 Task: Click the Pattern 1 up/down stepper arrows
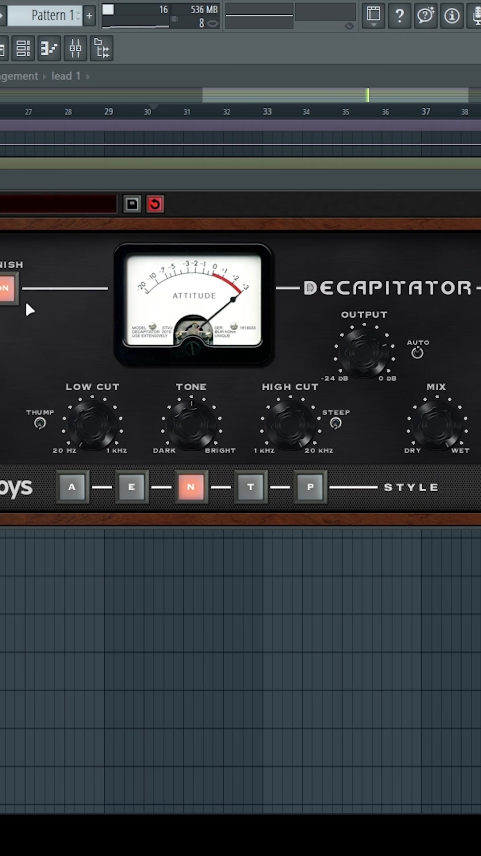(78, 16)
